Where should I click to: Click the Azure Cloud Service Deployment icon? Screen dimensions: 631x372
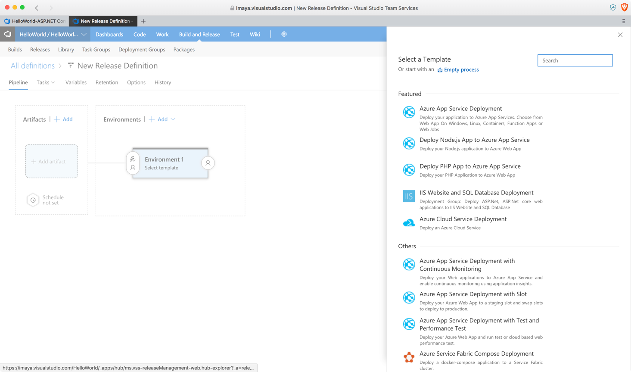tap(409, 222)
